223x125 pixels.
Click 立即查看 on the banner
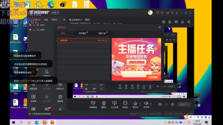tap(153, 77)
